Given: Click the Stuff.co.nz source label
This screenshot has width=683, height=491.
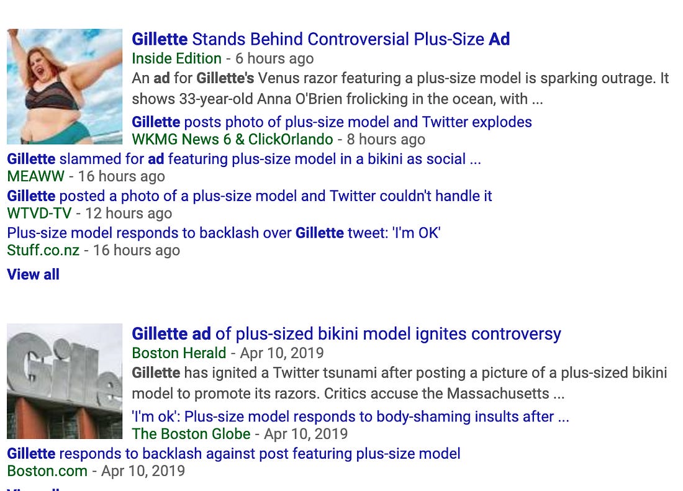Looking at the screenshot, I should [x=43, y=250].
